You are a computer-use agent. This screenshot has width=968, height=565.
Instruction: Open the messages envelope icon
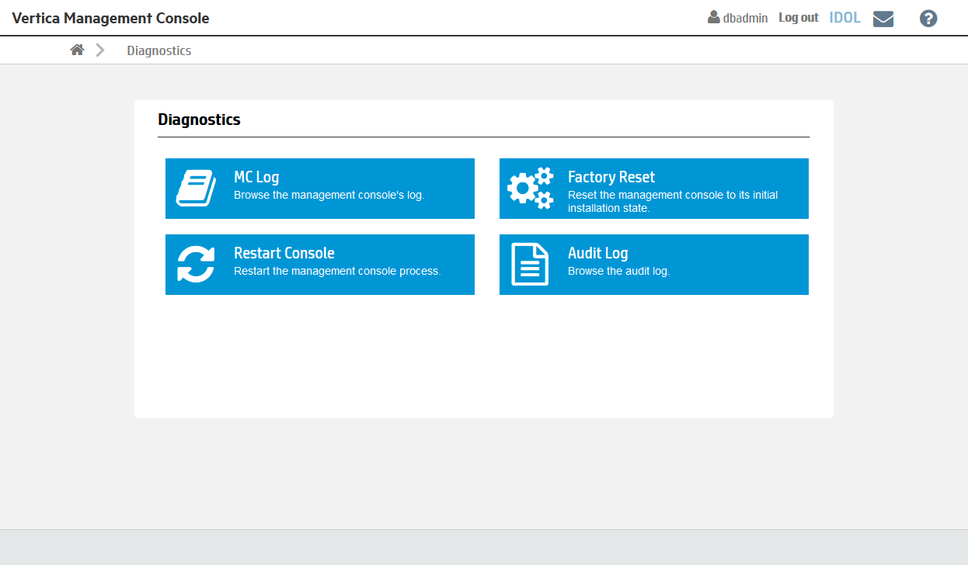click(883, 19)
